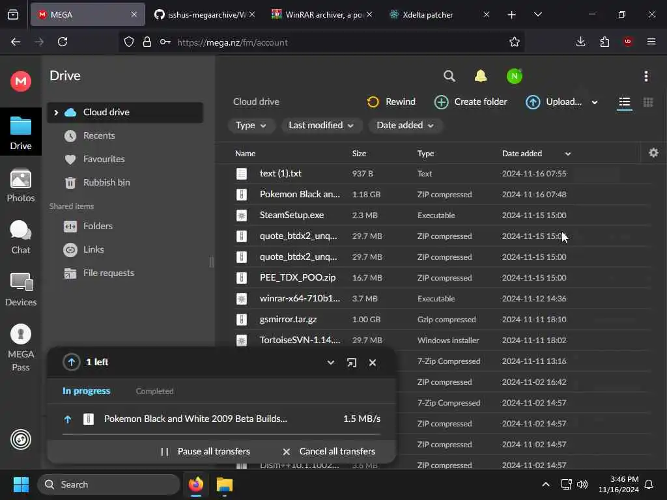Open the uBlock Origin extension icon
667x500 pixels.
coord(628,42)
